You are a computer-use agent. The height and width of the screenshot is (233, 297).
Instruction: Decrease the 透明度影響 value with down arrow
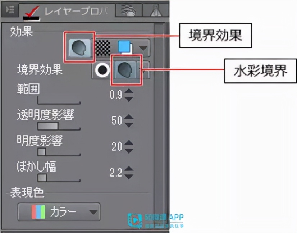point(129,125)
